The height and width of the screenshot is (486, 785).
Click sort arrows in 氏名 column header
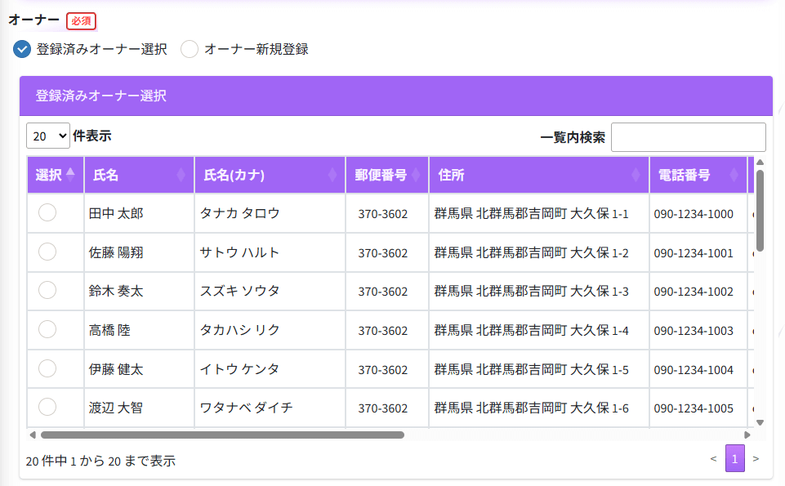point(181,175)
